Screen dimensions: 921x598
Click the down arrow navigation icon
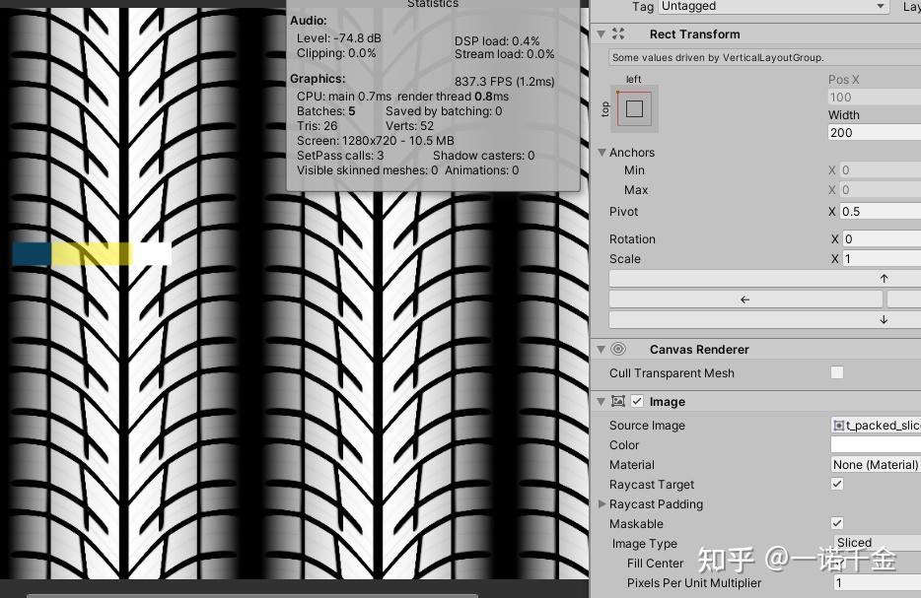point(885,318)
